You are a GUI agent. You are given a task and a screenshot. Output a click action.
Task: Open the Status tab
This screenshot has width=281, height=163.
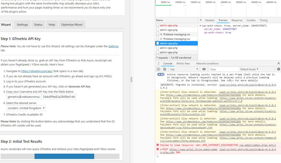point(38,25)
